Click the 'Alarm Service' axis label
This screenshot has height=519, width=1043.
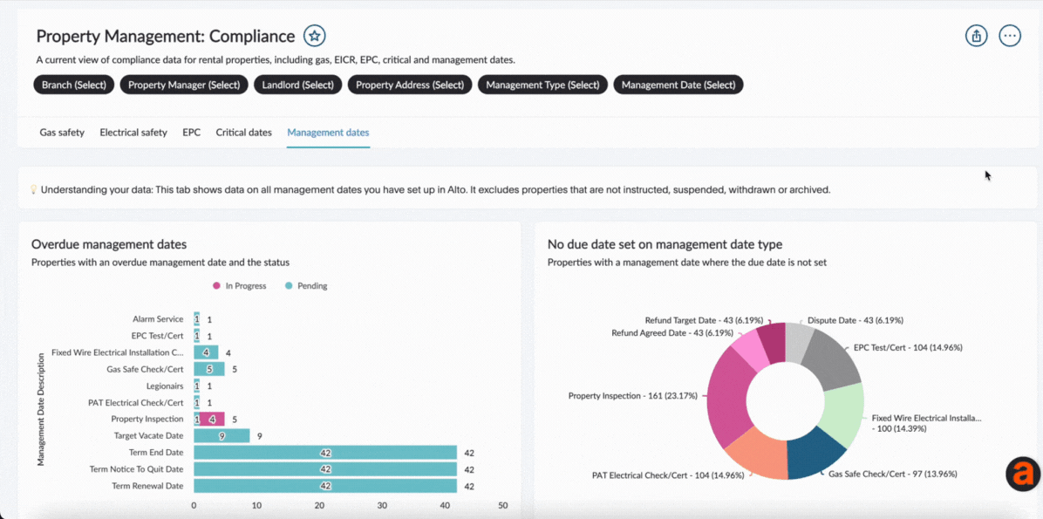[158, 319]
